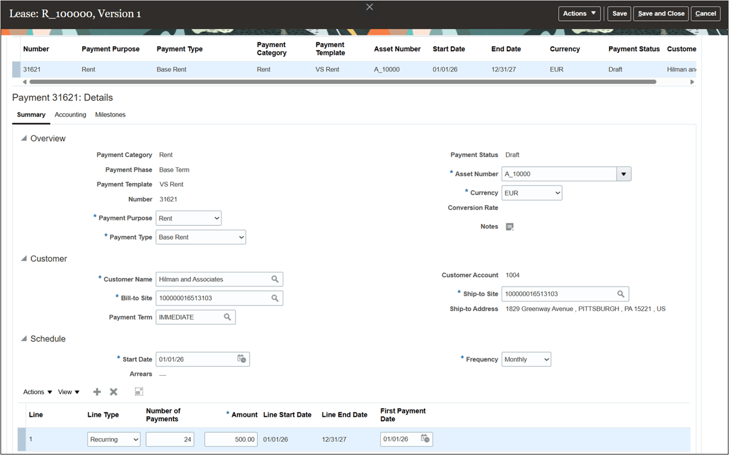Click Save and Close
This screenshot has height=455, width=729.
(x=661, y=13)
